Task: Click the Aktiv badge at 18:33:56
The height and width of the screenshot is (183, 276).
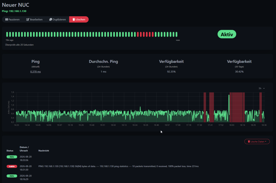Action: 12,157
